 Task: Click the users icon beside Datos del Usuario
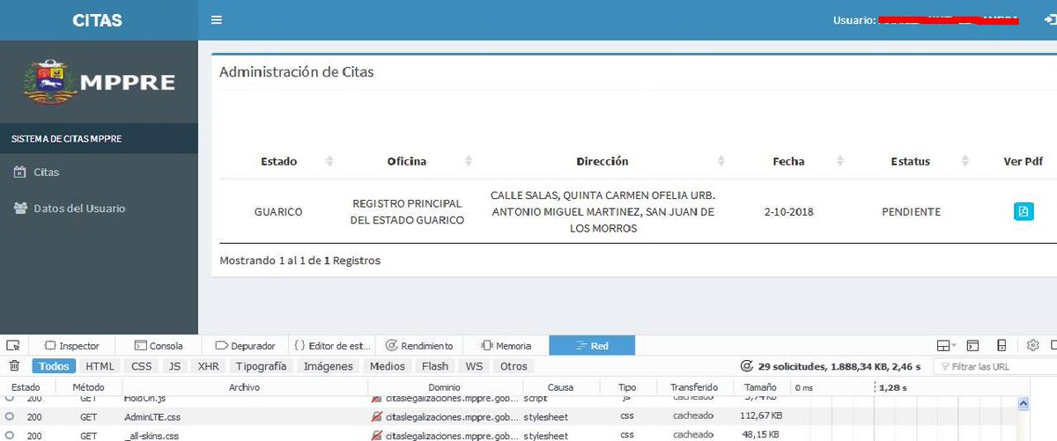[x=19, y=209]
